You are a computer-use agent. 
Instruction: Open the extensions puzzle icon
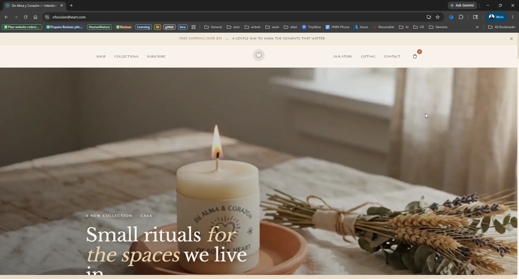click(x=461, y=17)
